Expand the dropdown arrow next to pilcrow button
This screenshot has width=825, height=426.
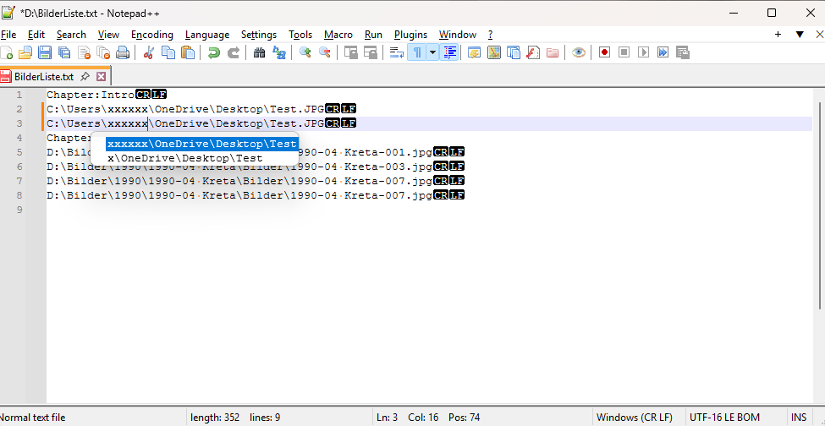(x=432, y=52)
